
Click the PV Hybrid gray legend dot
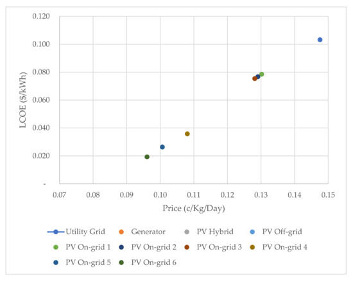[x=187, y=232]
